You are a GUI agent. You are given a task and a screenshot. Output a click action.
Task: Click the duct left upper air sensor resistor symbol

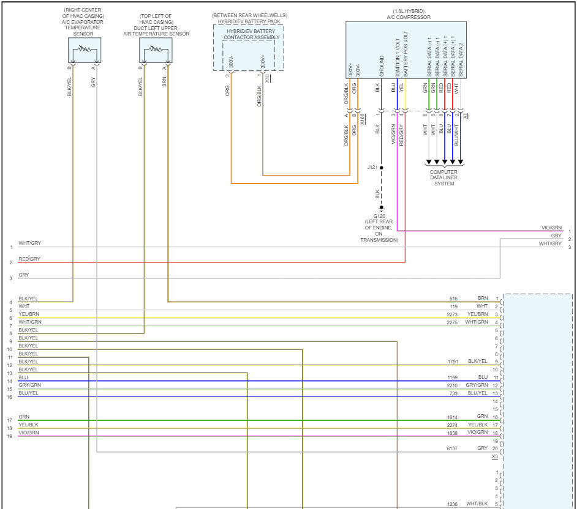(x=156, y=48)
